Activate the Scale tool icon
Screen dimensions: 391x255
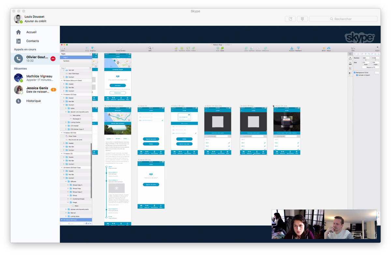click(223, 47)
